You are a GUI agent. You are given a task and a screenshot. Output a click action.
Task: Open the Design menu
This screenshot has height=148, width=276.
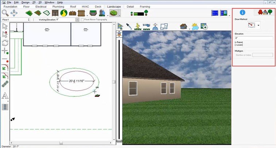click(25, 2)
